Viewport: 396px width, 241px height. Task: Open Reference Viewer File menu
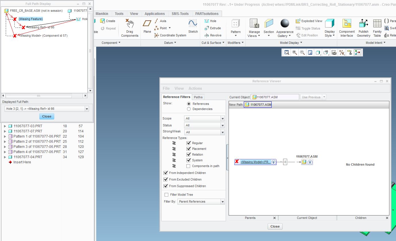click(x=166, y=88)
